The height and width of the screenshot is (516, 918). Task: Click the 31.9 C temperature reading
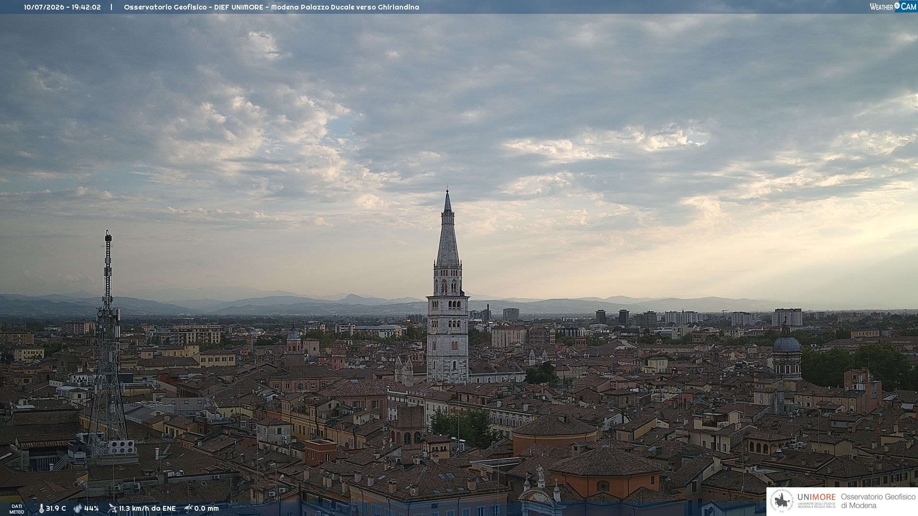point(56,508)
